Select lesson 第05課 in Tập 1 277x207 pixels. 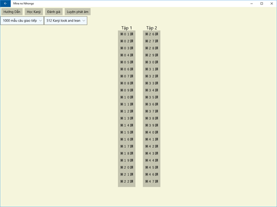pos(126,62)
